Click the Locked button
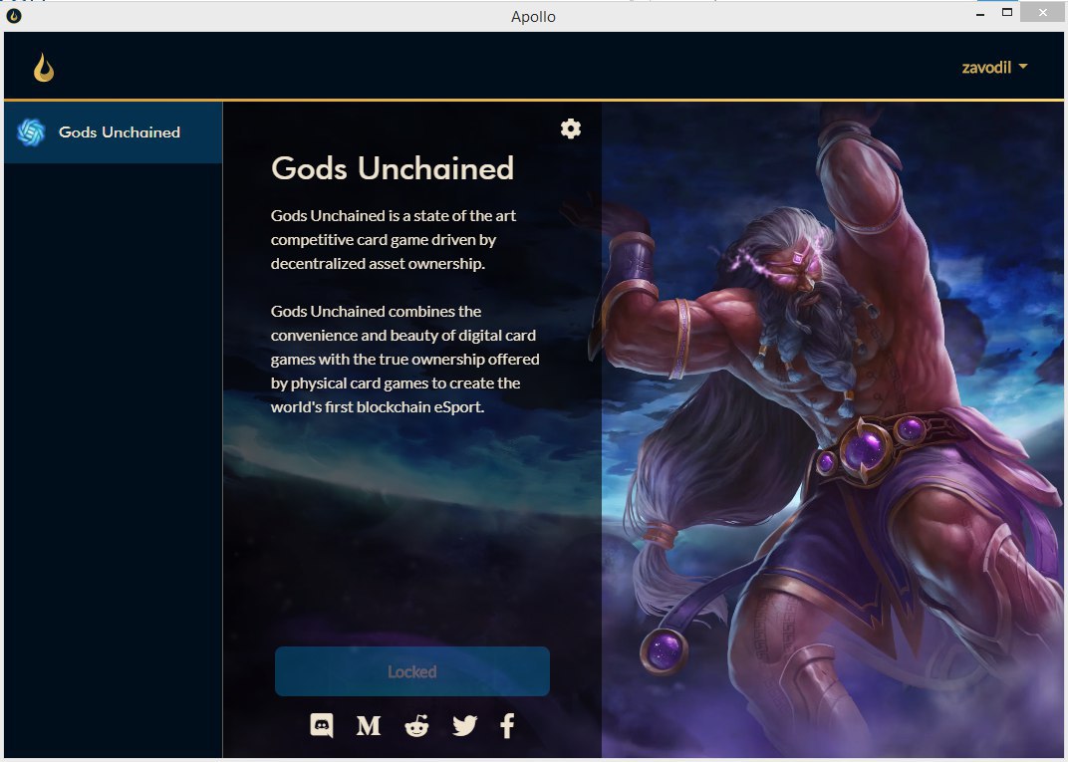The height and width of the screenshot is (762, 1068). (412, 671)
